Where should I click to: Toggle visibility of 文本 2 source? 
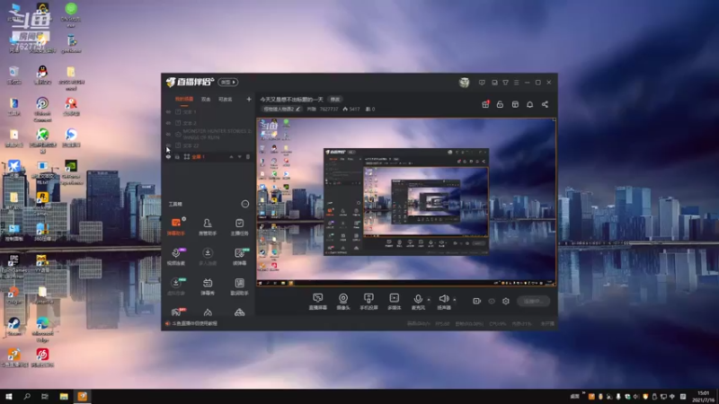(168, 123)
